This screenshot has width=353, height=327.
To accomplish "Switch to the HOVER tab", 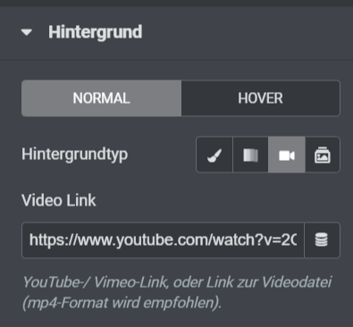I will click(260, 98).
